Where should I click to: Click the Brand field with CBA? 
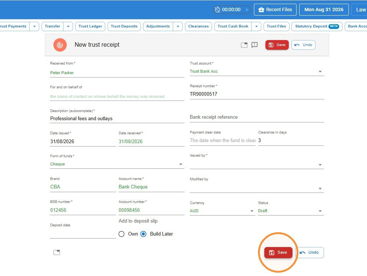[x=83, y=187]
